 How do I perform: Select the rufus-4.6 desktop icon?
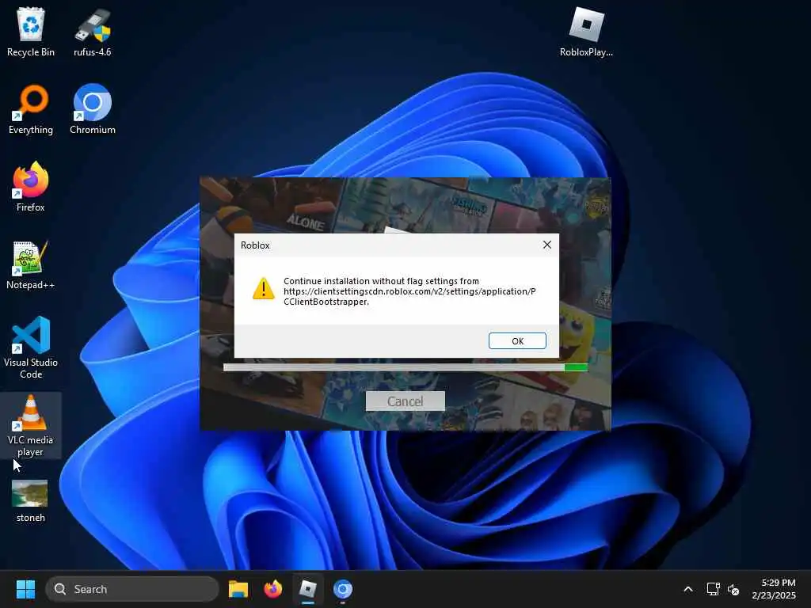tap(92, 32)
